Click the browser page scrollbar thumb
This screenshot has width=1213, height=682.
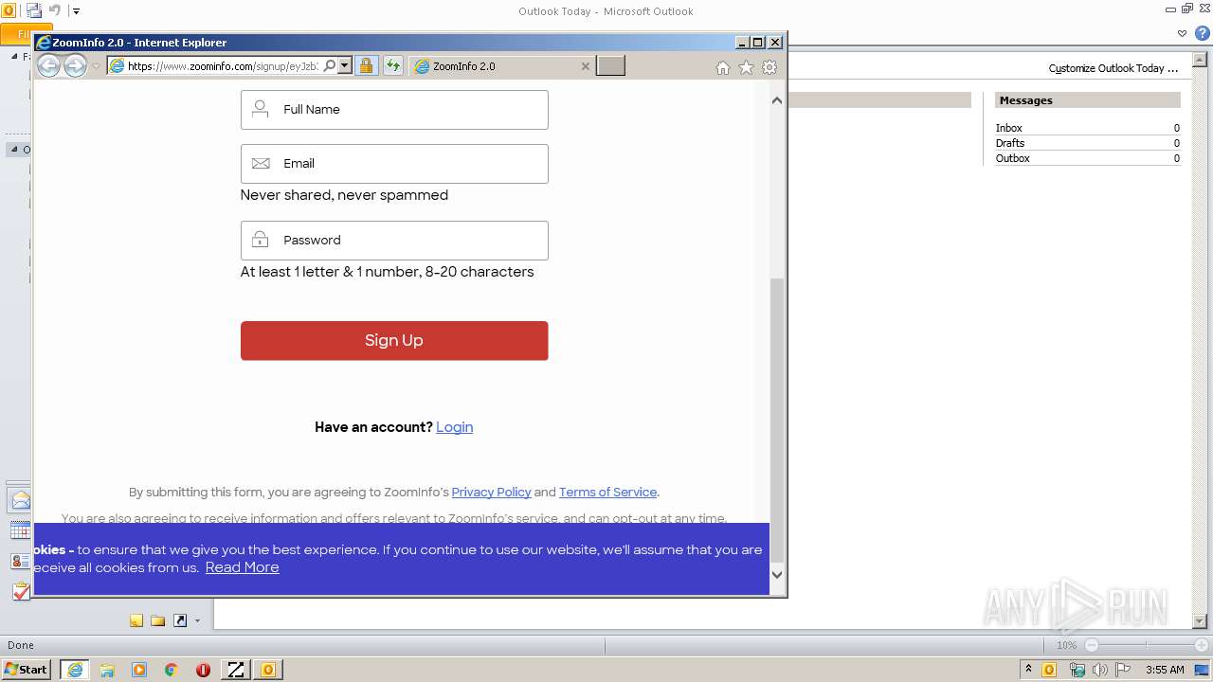[777, 420]
